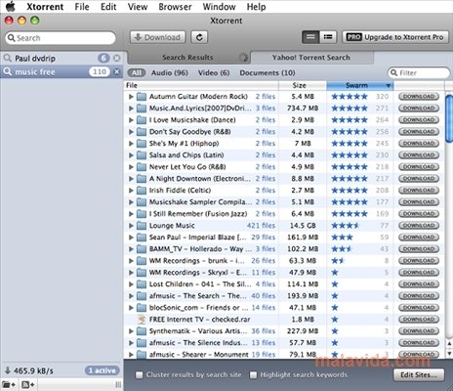Click the Download toolbar button
Screen dimensions: 453x391
[x=158, y=37]
